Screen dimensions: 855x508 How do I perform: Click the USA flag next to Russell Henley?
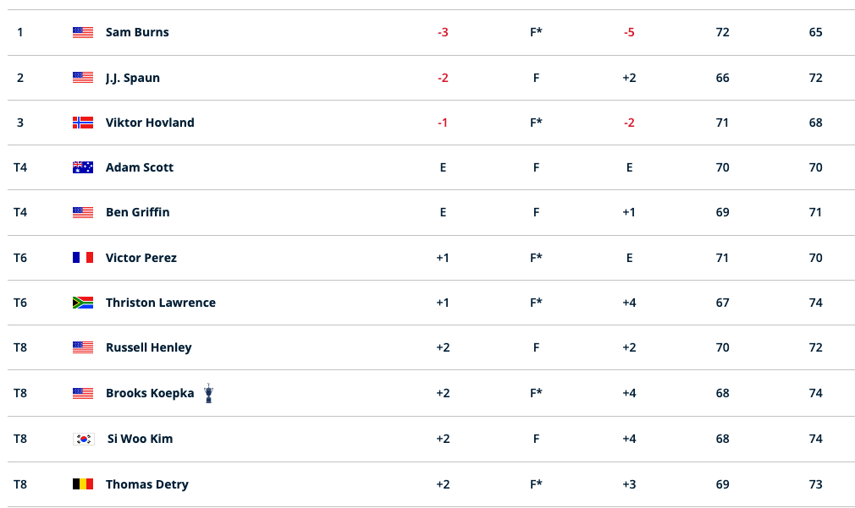pos(83,347)
